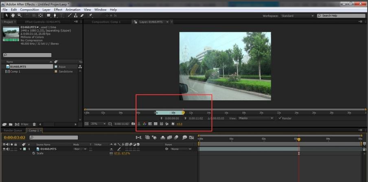
Task: Click Set Out point bracket button
Action: [x=185, y=118]
